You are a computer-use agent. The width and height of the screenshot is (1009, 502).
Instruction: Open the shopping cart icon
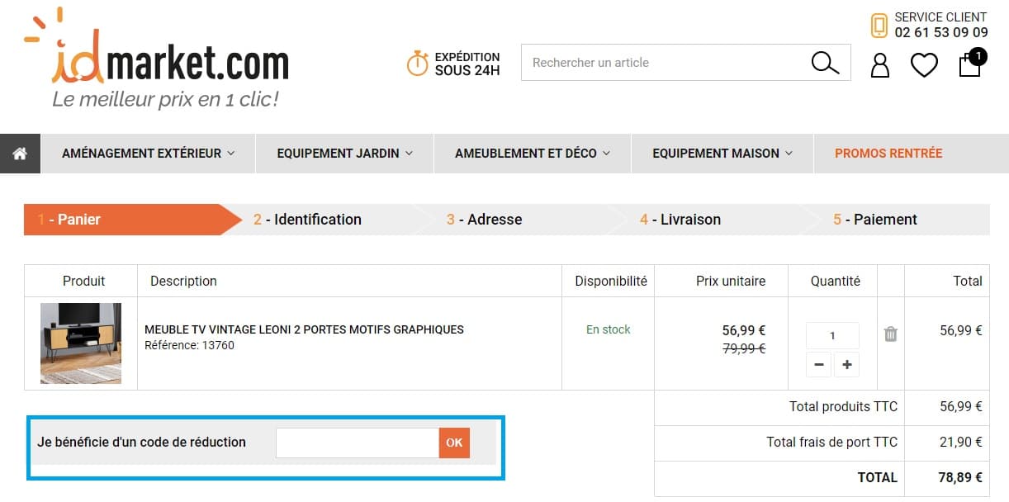coord(969,64)
